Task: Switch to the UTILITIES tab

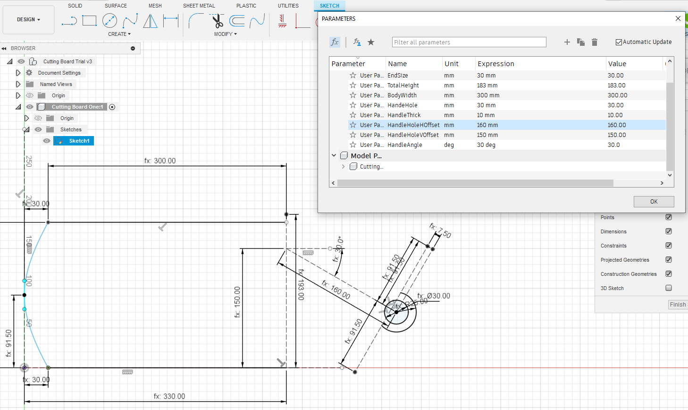Action: pyautogui.click(x=288, y=6)
